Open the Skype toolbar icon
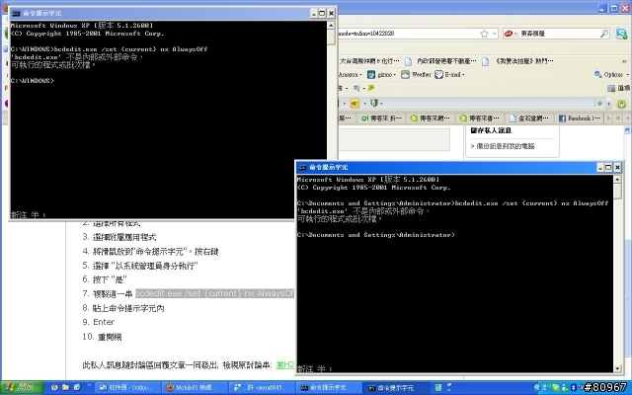Screen dimensions: 632x395 pos(621,34)
